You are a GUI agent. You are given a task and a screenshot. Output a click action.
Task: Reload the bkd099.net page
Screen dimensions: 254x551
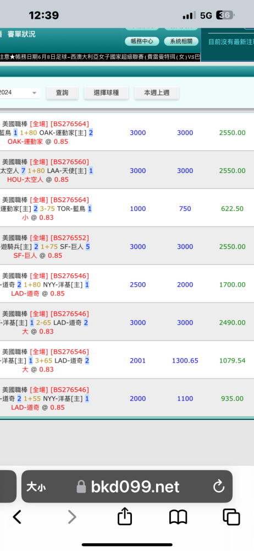tap(219, 487)
